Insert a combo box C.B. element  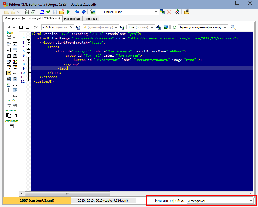[x=9, y=67]
